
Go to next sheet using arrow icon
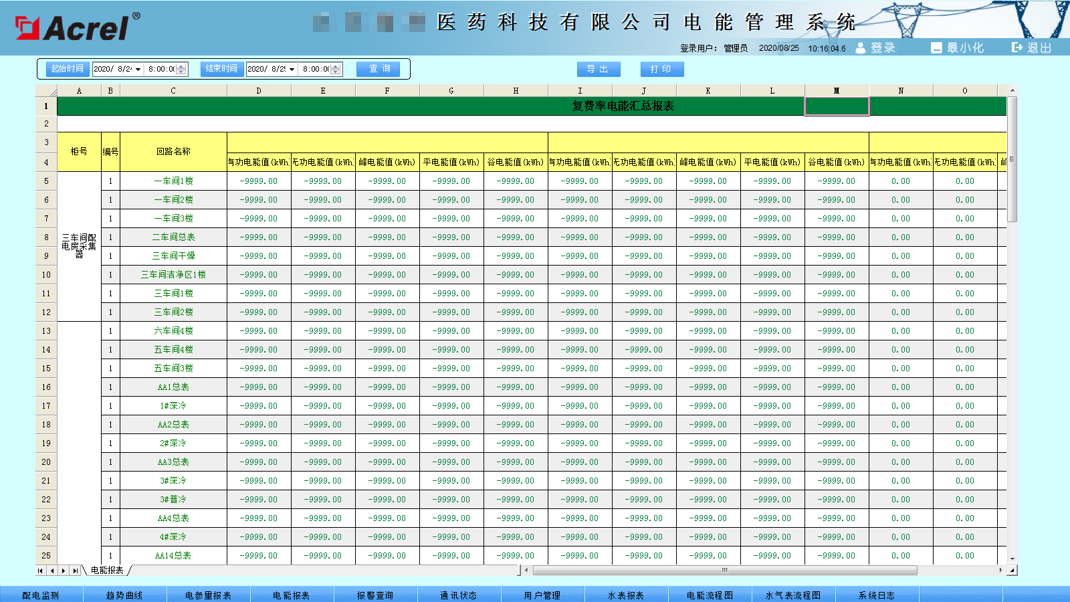64,571
